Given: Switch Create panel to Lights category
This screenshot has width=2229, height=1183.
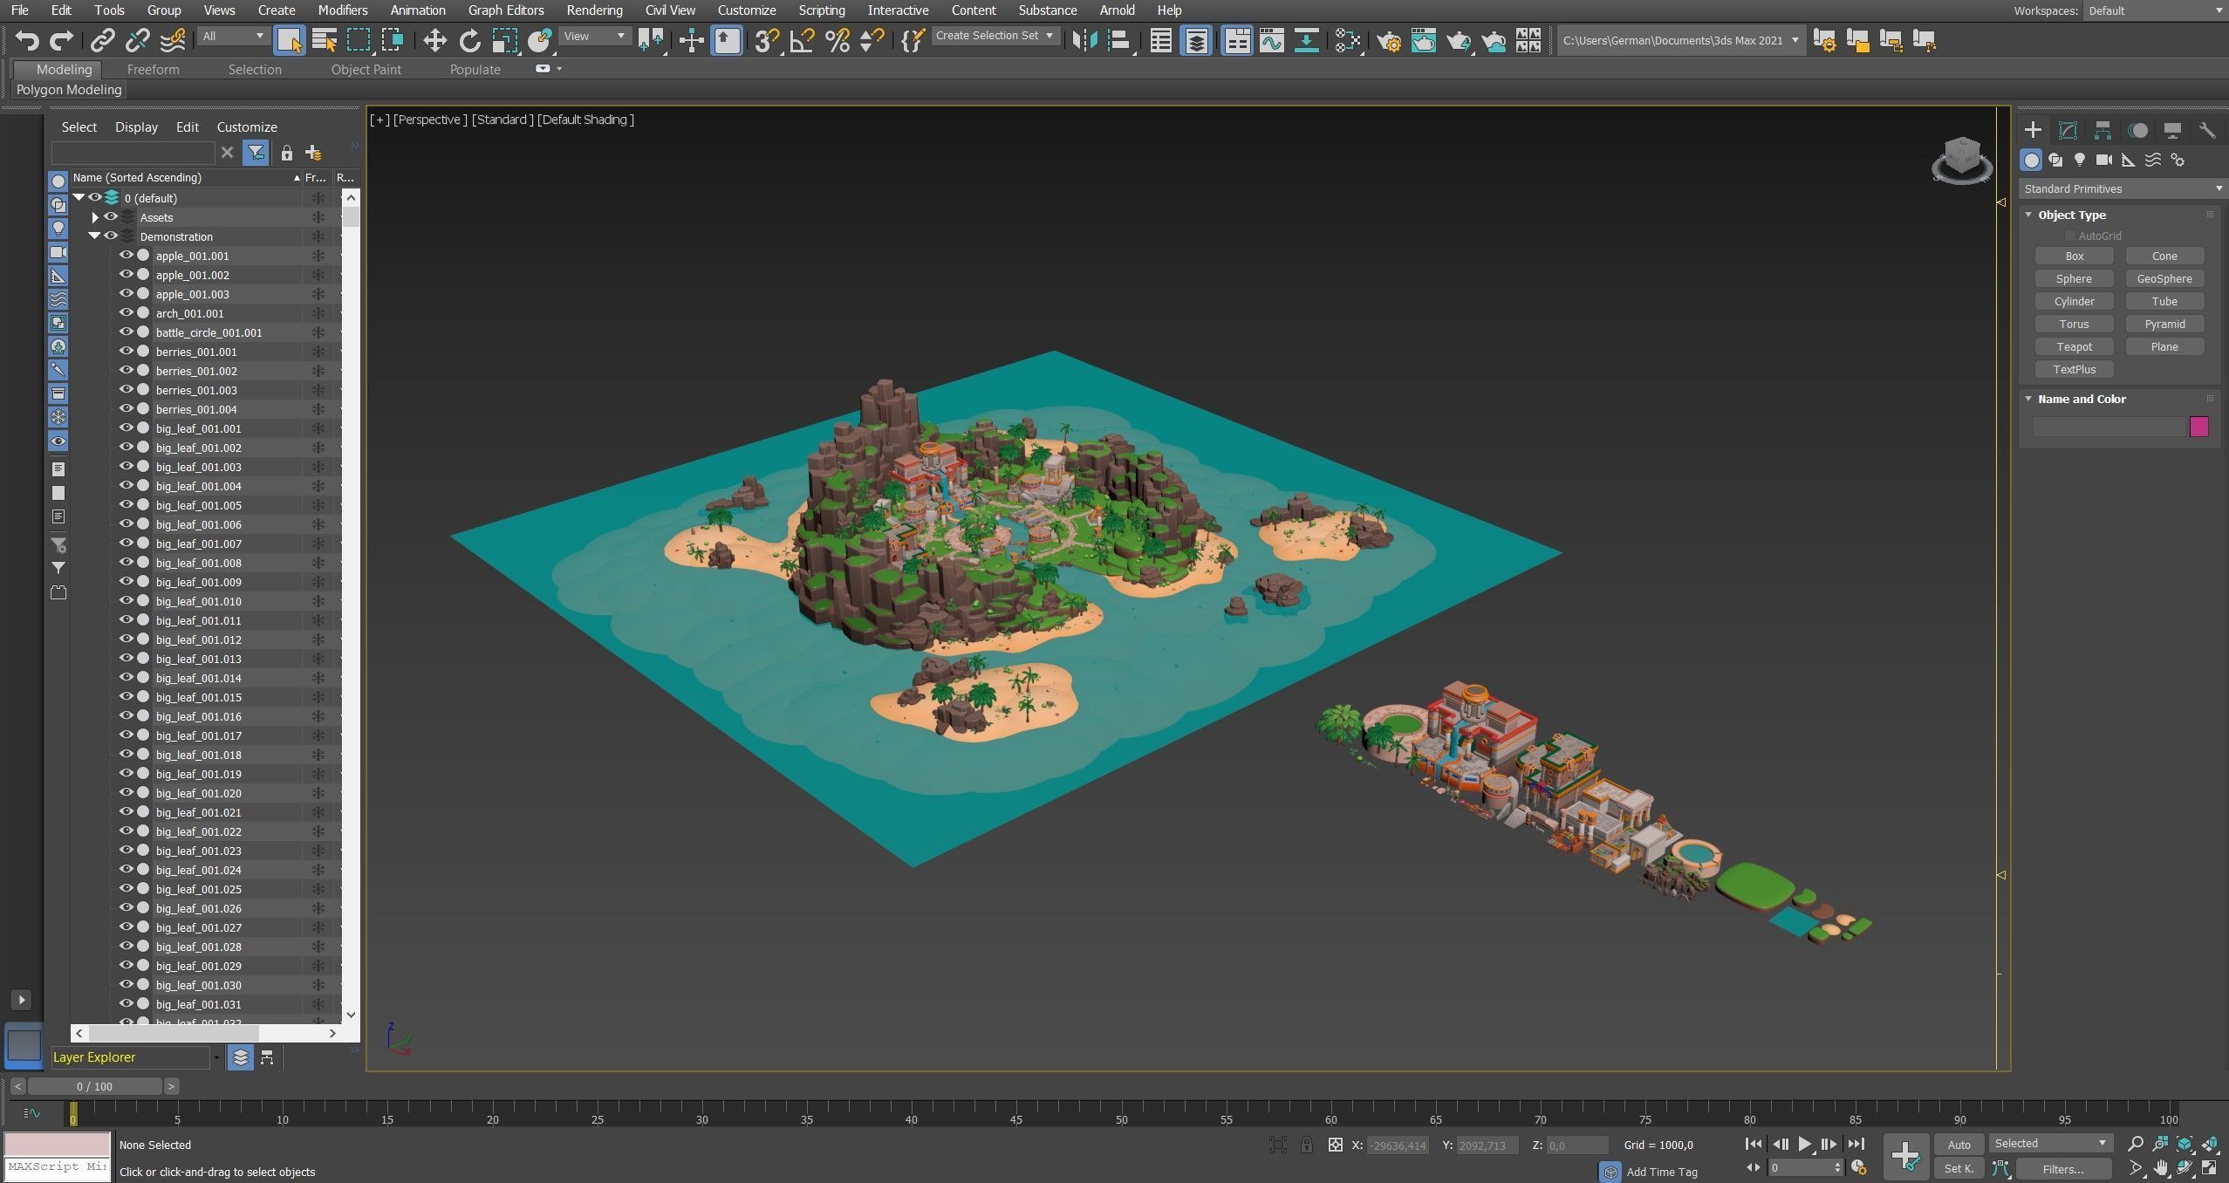Looking at the screenshot, I should pyautogui.click(x=2080, y=160).
